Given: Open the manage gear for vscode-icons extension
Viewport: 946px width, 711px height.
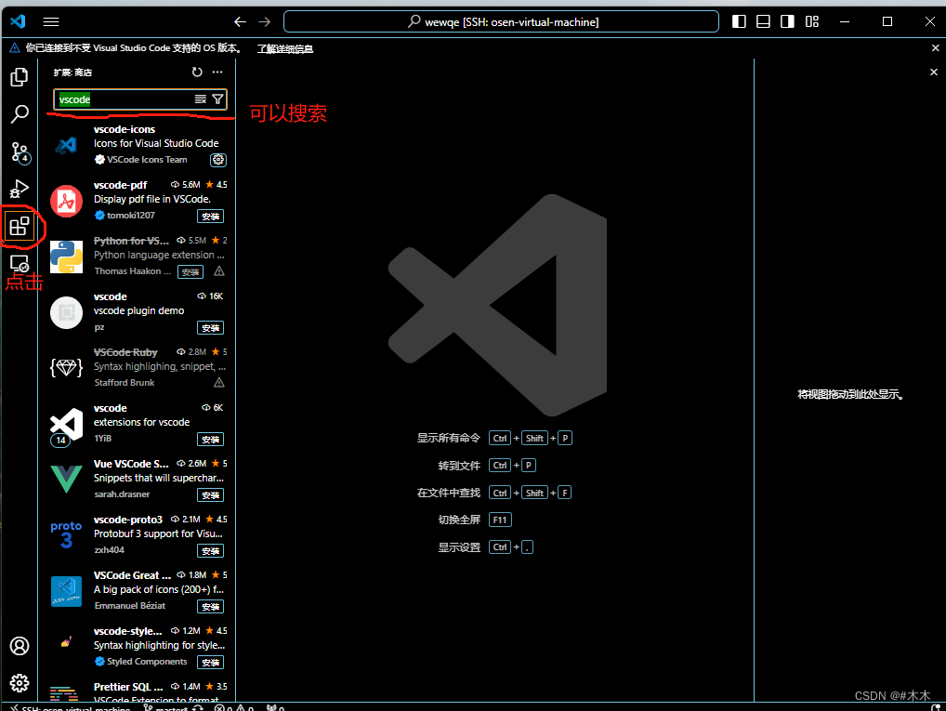Looking at the screenshot, I should point(217,160).
